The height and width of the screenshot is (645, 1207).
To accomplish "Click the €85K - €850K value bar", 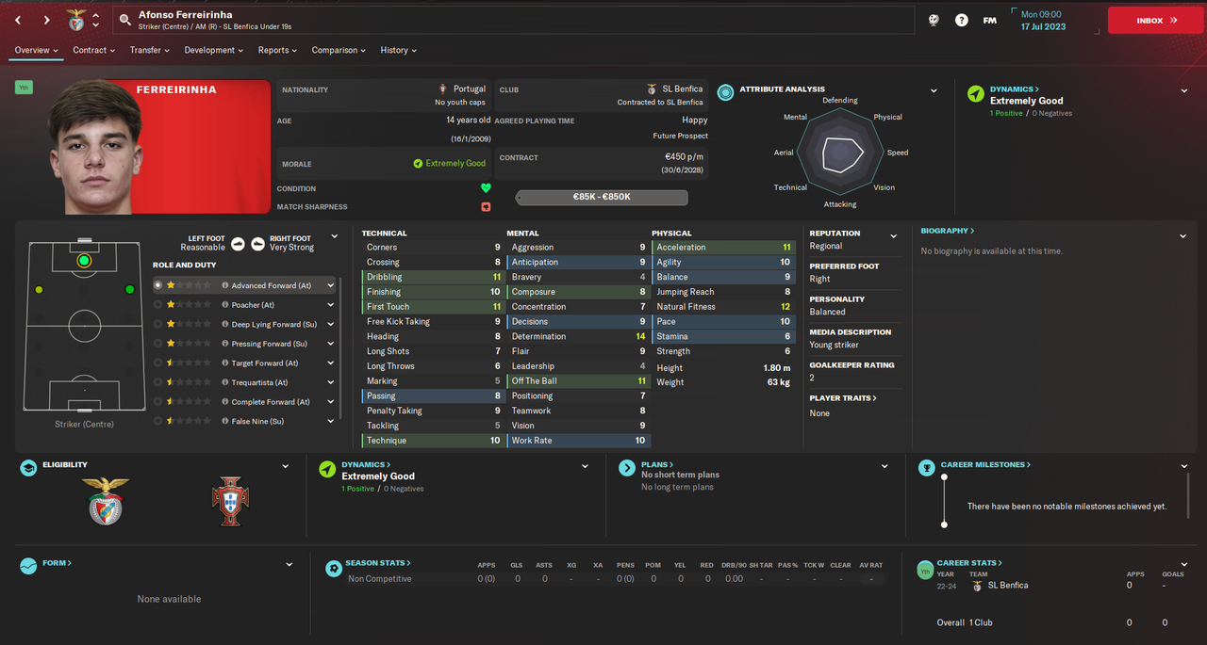I will (602, 197).
